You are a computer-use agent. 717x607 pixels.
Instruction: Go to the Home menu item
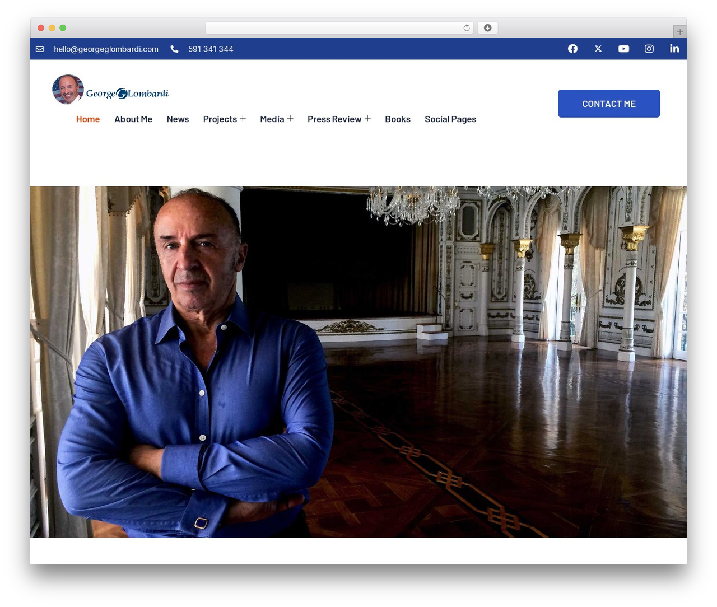(88, 119)
